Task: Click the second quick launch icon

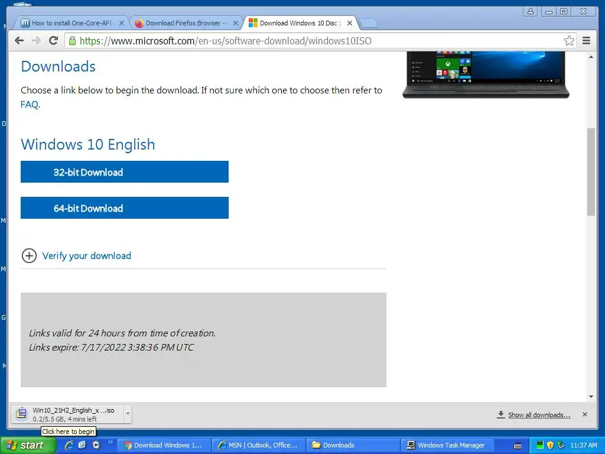Action: pos(83,445)
